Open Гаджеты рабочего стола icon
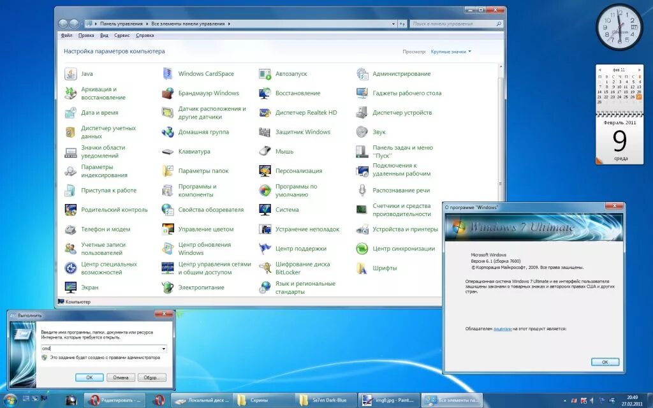Viewport: 653px width, 408px height. 362,93
